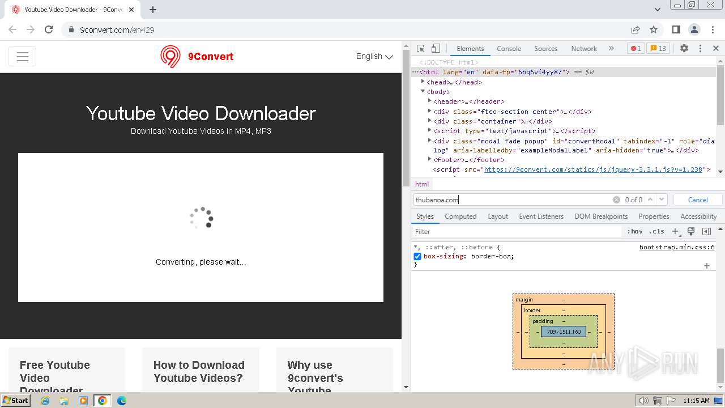
Task: Switch to the Console tab
Action: pyautogui.click(x=509, y=49)
